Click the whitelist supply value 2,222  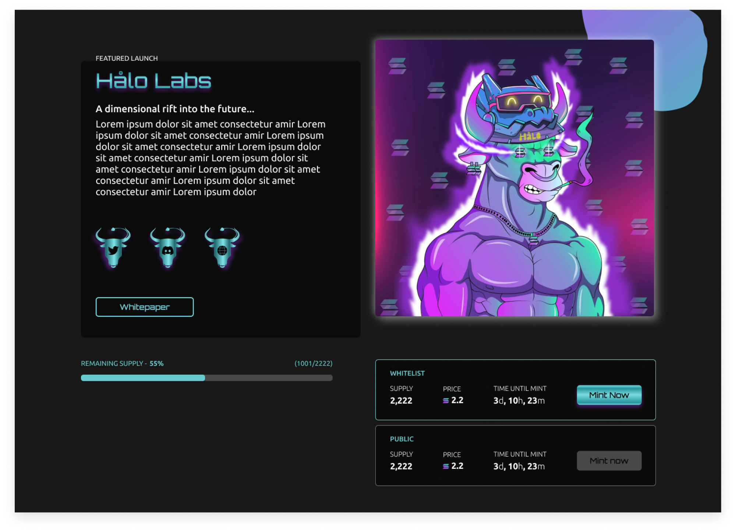pos(401,401)
